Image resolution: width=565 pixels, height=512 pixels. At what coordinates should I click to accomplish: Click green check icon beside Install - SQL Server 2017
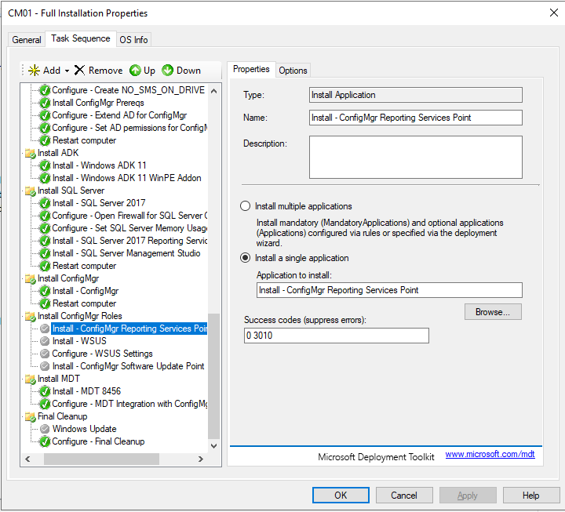(45, 203)
